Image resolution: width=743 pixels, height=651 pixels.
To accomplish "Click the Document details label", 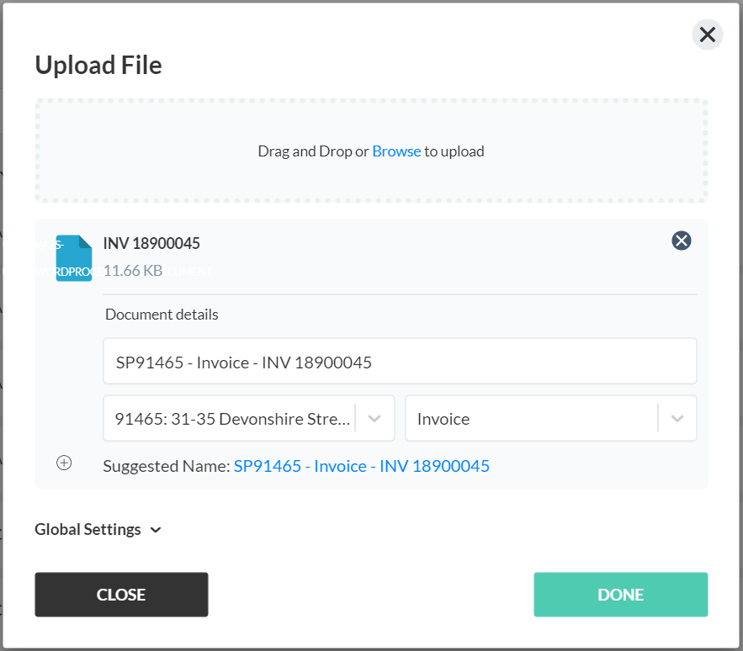I will point(162,315).
